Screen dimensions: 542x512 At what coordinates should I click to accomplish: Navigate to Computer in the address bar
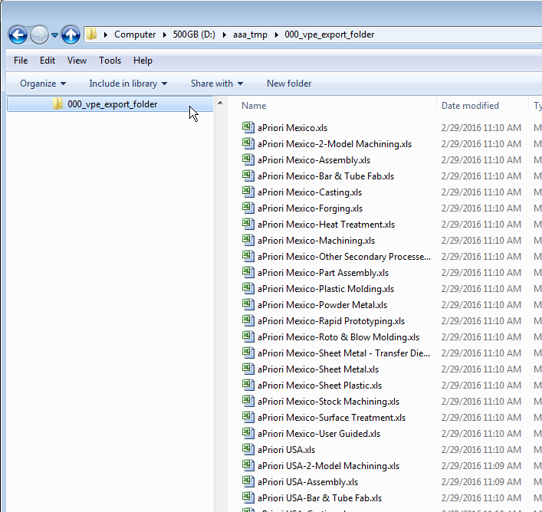[135, 34]
